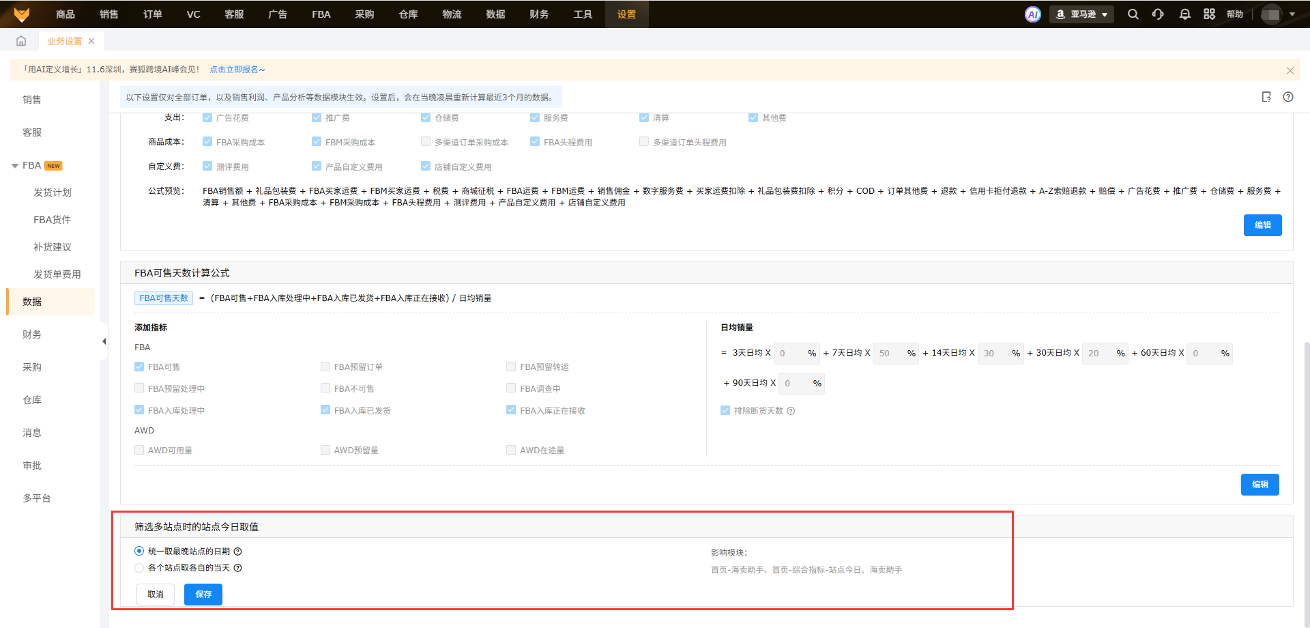Enable the FBA预留订单 checkbox
Viewport: 1310px width, 628px height.
[325, 367]
